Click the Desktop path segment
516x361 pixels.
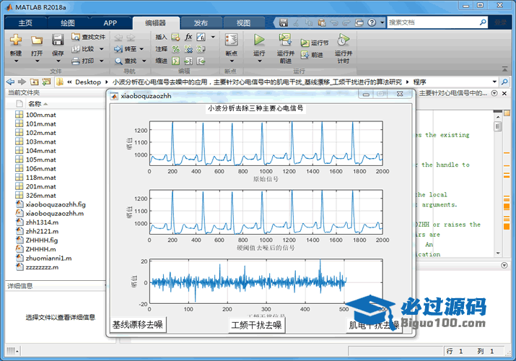click(88, 82)
